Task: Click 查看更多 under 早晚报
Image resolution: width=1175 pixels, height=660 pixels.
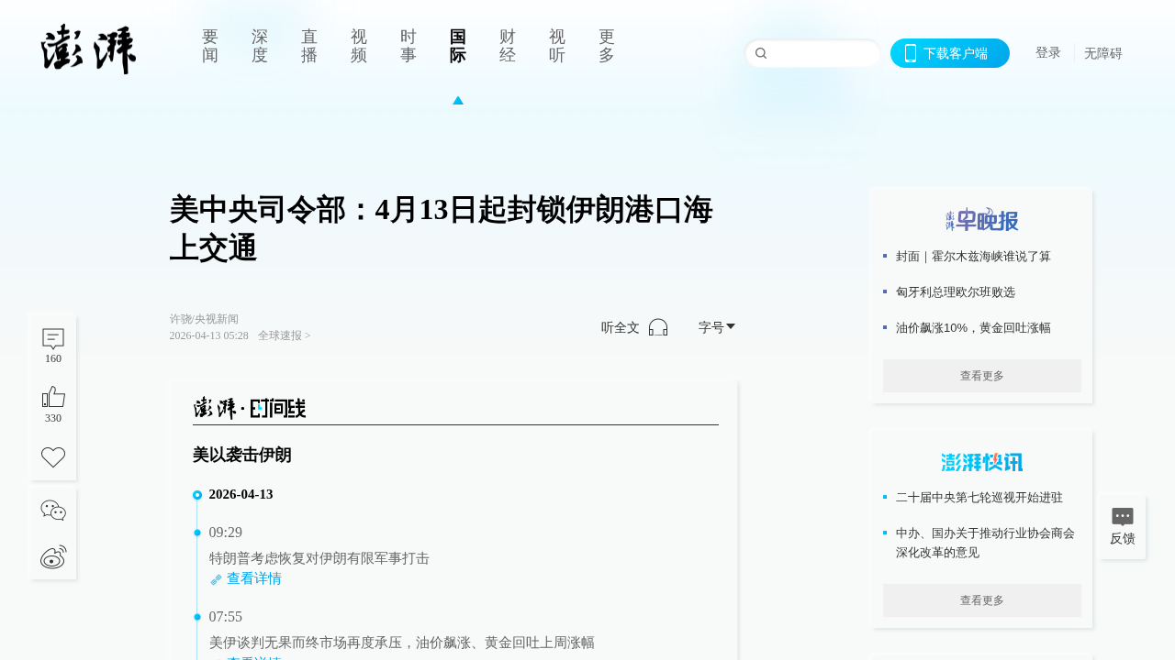Action: (981, 376)
